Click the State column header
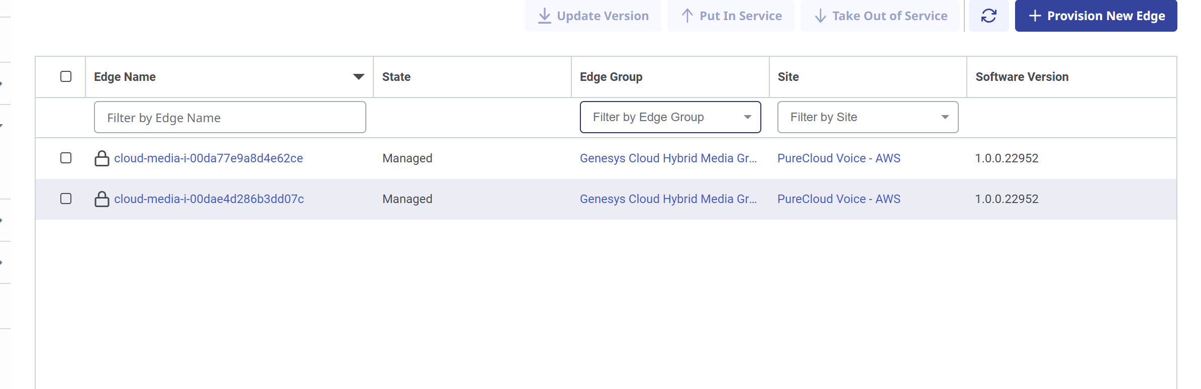The width and height of the screenshot is (1201, 389). point(396,77)
